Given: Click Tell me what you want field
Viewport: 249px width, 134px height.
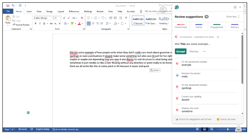Looking at the screenshot, I should coord(158,12).
